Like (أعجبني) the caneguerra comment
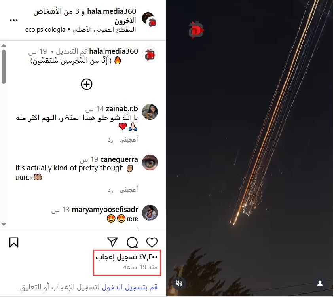 (129, 189)
